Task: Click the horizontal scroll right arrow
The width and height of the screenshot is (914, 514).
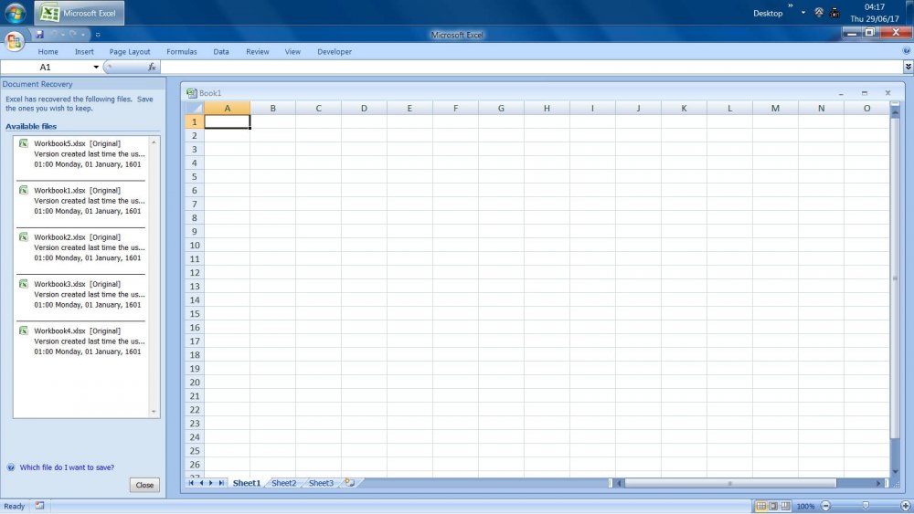Action: [878, 483]
